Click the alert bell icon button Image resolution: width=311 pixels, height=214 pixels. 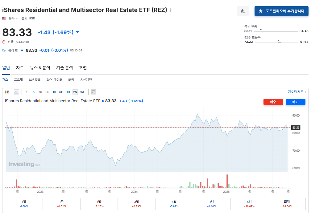click(x=243, y=11)
